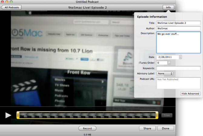Click the right yellow trim handle
Image resolution: width=203 pixels, height=136 pixels.
coord(157,115)
